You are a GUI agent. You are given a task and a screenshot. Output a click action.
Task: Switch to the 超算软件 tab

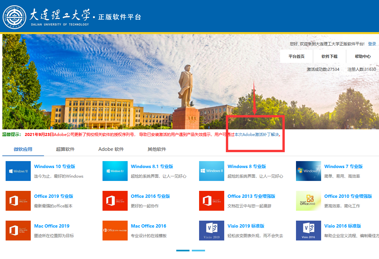[x=65, y=149]
